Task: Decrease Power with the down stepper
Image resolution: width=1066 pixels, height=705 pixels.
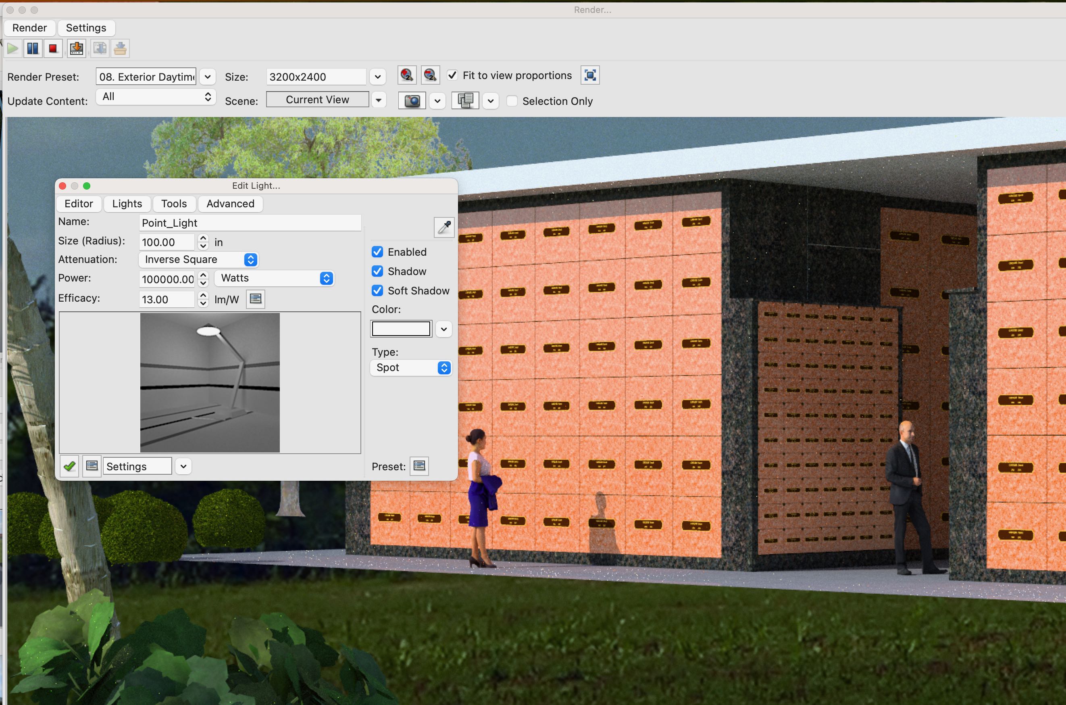Action: point(203,283)
